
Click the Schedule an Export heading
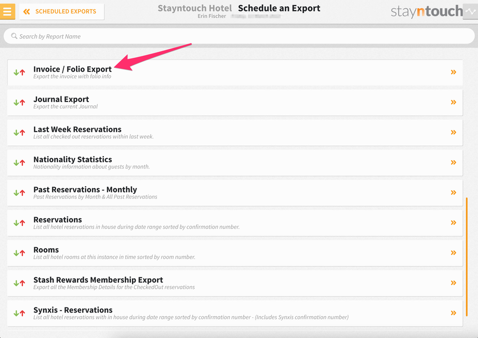[279, 8]
